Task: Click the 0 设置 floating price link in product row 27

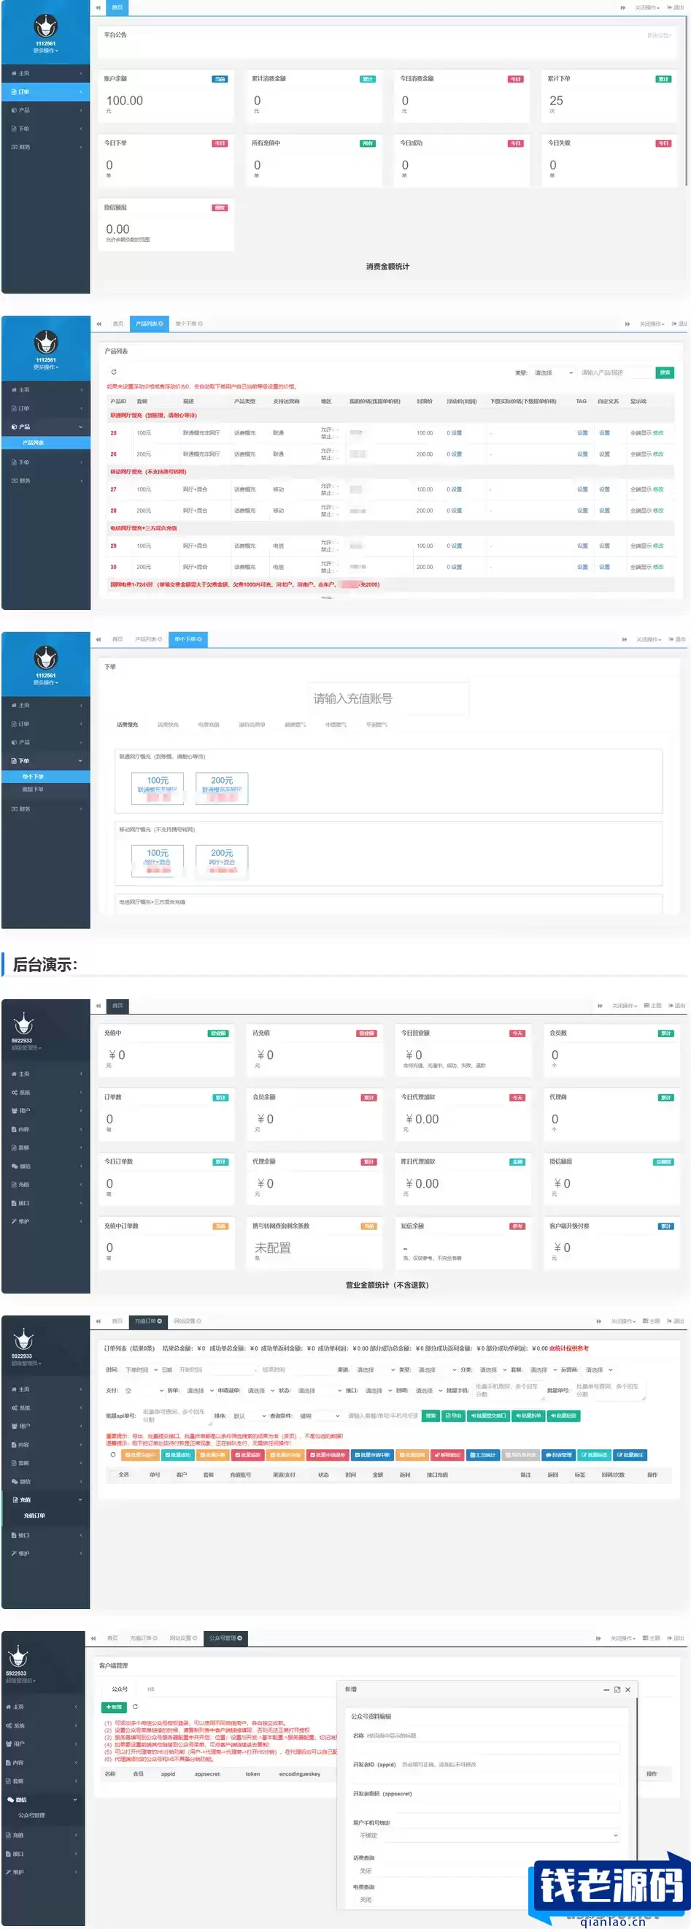Action: [455, 488]
